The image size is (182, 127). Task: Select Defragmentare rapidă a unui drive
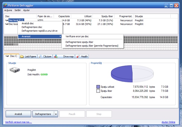40,31
